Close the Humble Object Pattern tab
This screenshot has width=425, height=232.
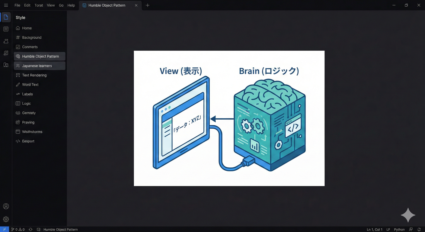[136, 5]
